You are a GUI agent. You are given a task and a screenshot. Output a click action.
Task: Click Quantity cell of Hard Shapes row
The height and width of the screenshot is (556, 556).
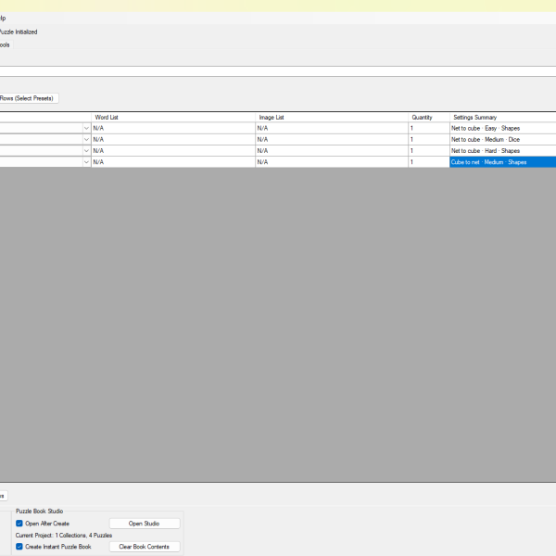point(429,151)
